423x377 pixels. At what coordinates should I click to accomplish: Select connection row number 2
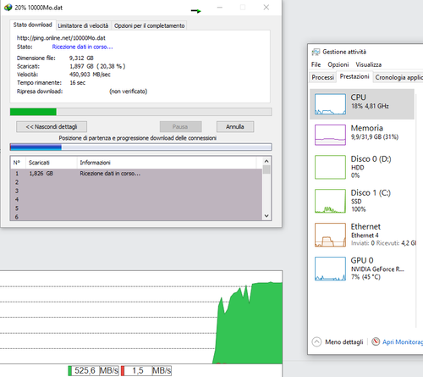(x=136, y=182)
